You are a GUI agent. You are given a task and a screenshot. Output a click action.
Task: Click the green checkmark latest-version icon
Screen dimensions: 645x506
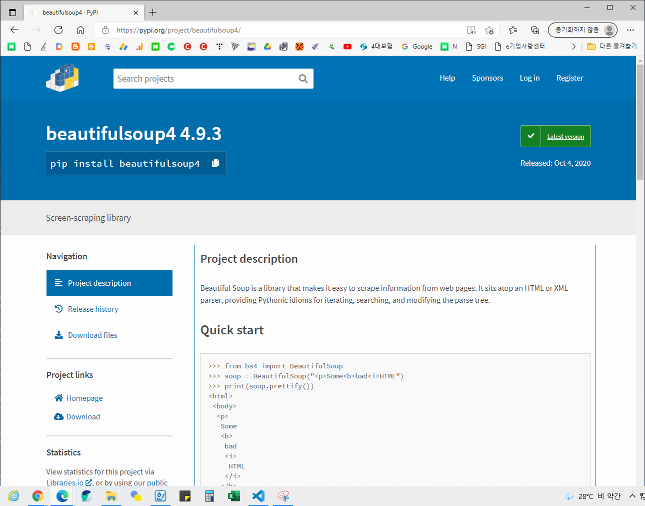pyautogui.click(x=531, y=136)
